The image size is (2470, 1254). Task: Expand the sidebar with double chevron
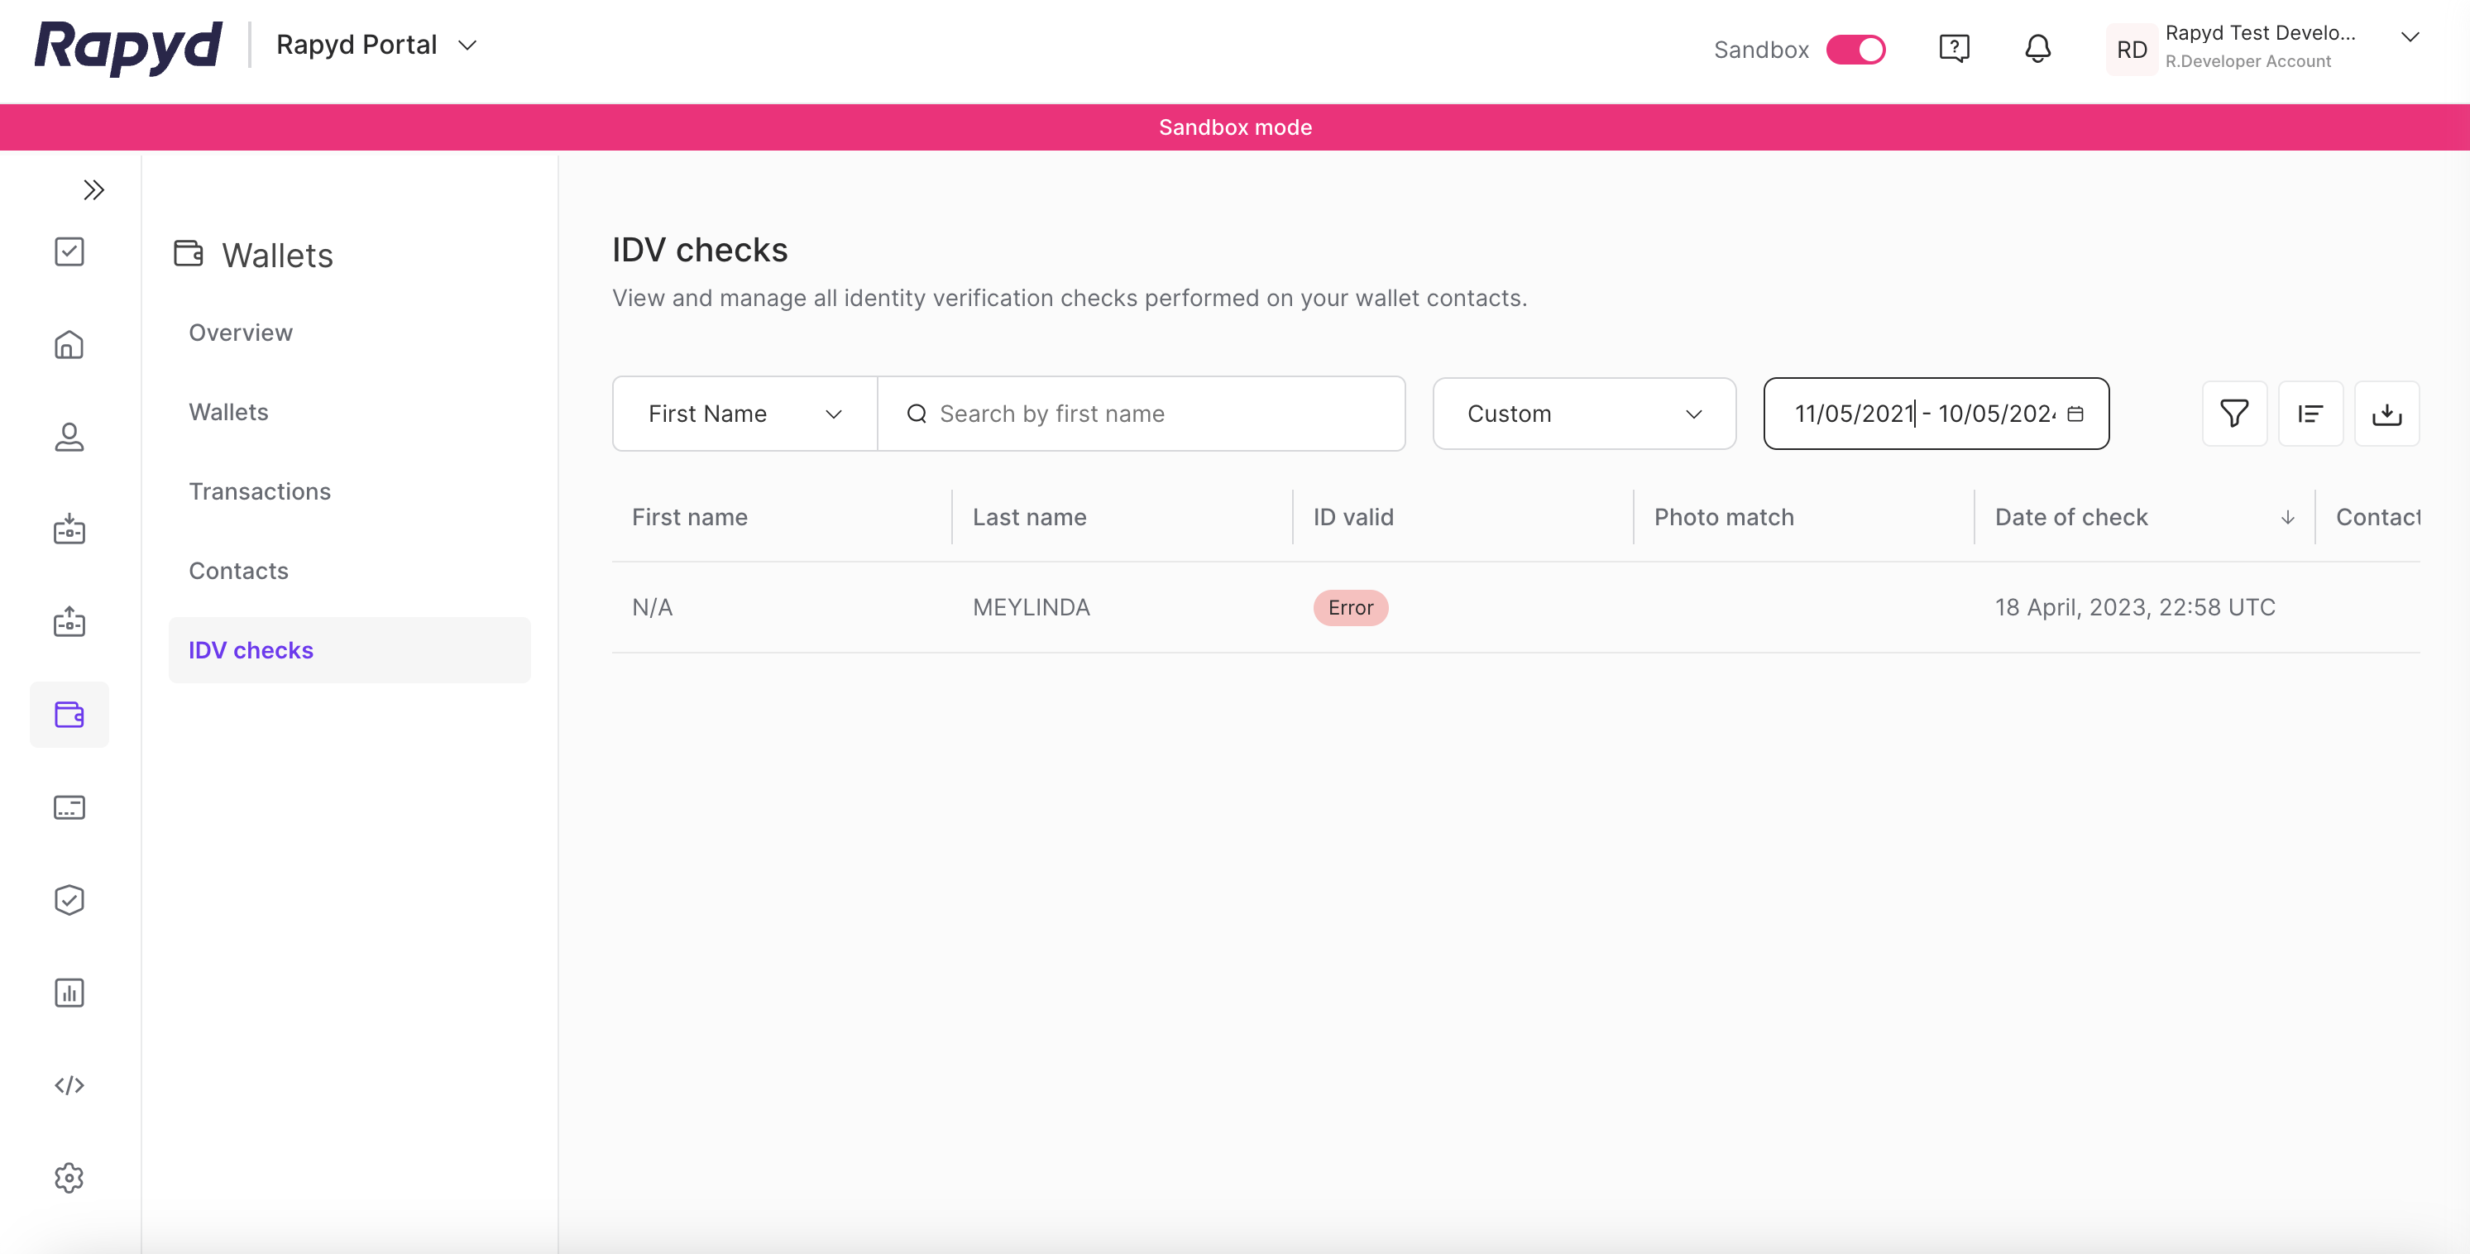(x=93, y=189)
